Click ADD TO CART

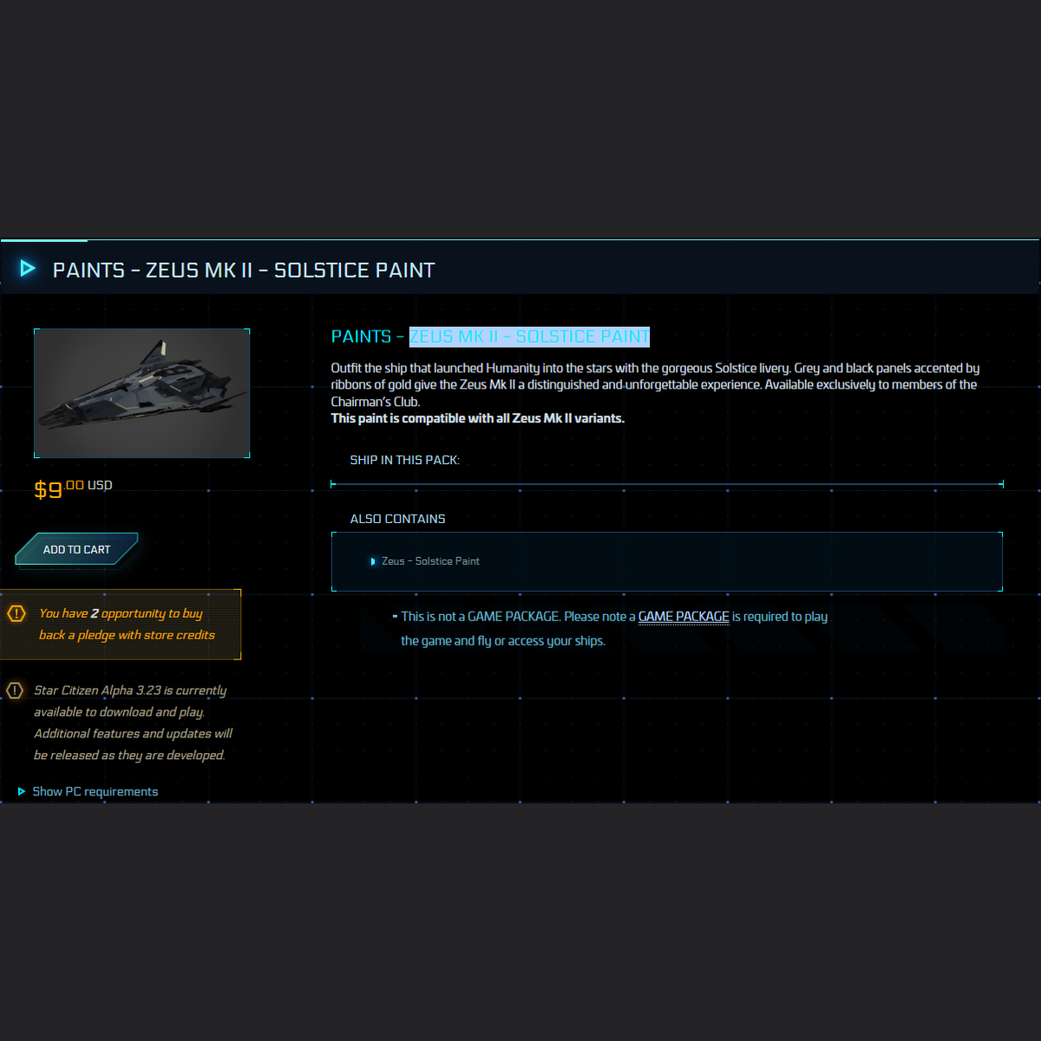[76, 549]
